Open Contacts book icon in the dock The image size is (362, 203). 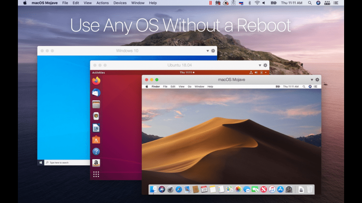(x=196, y=189)
